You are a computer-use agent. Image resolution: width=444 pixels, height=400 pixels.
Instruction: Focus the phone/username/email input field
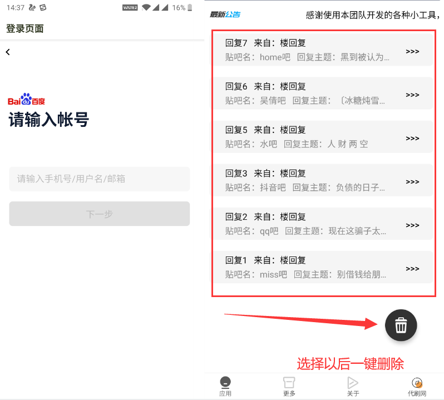coord(100,179)
